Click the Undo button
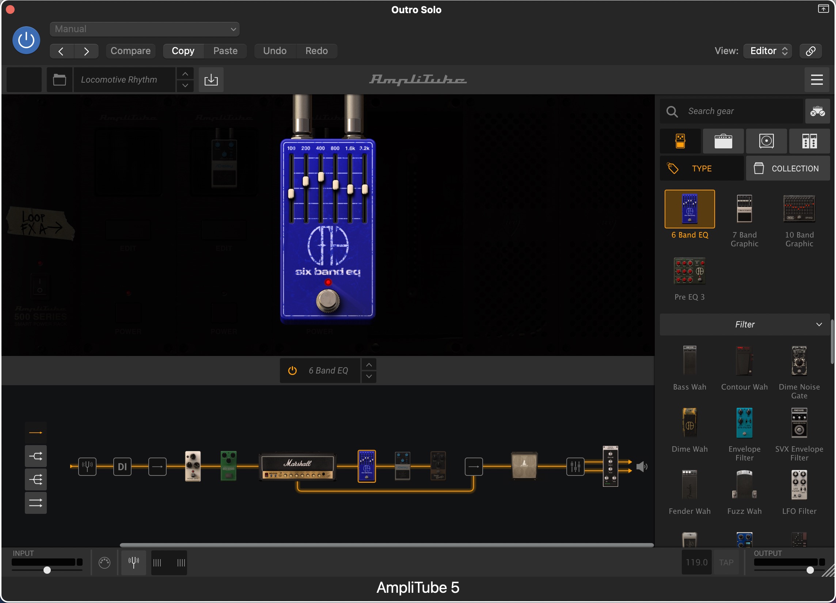The width and height of the screenshot is (836, 603). [x=275, y=51]
